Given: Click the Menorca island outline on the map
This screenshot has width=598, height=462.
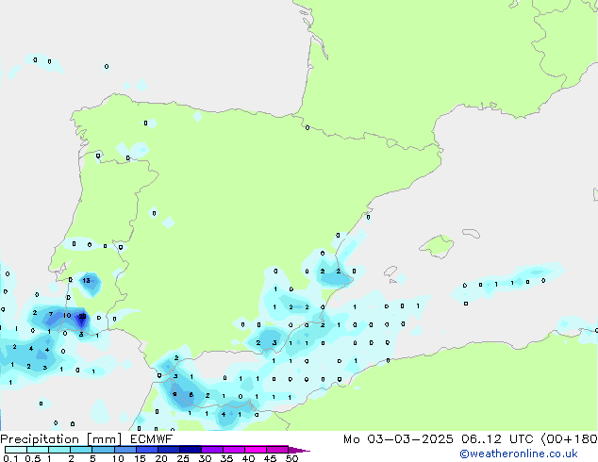Looking at the screenshot, I should pos(471,233).
